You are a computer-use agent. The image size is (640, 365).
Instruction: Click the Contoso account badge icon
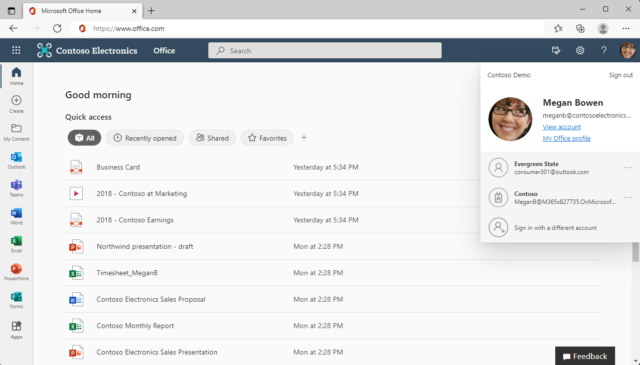(498, 197)
